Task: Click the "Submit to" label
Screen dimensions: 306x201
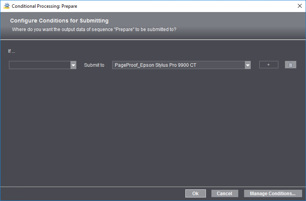Action: [x=94, y=65]
